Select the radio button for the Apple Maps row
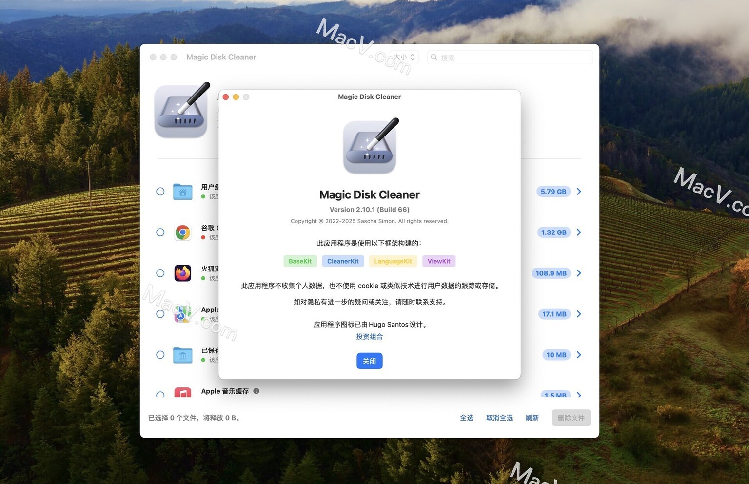Image resolution: width=749 pixels, height=484 pixels. [x=160, y=314]
